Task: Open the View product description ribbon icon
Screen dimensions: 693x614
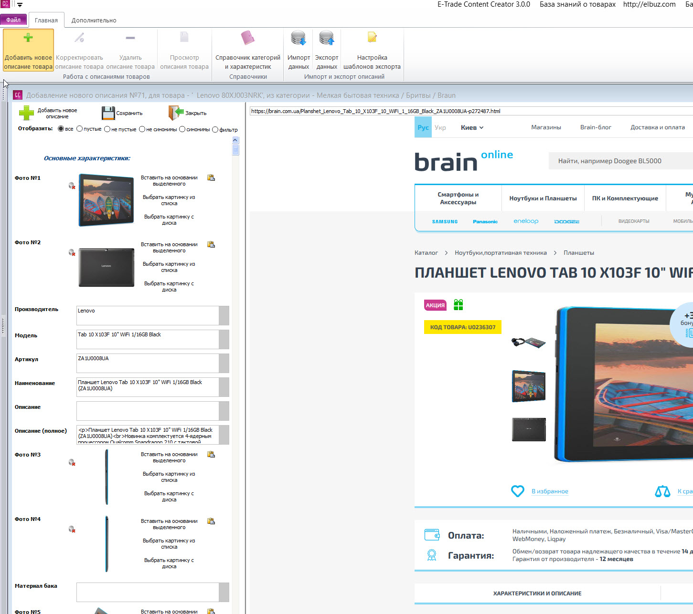Action: pyautogui.click(x=184, y=38)
